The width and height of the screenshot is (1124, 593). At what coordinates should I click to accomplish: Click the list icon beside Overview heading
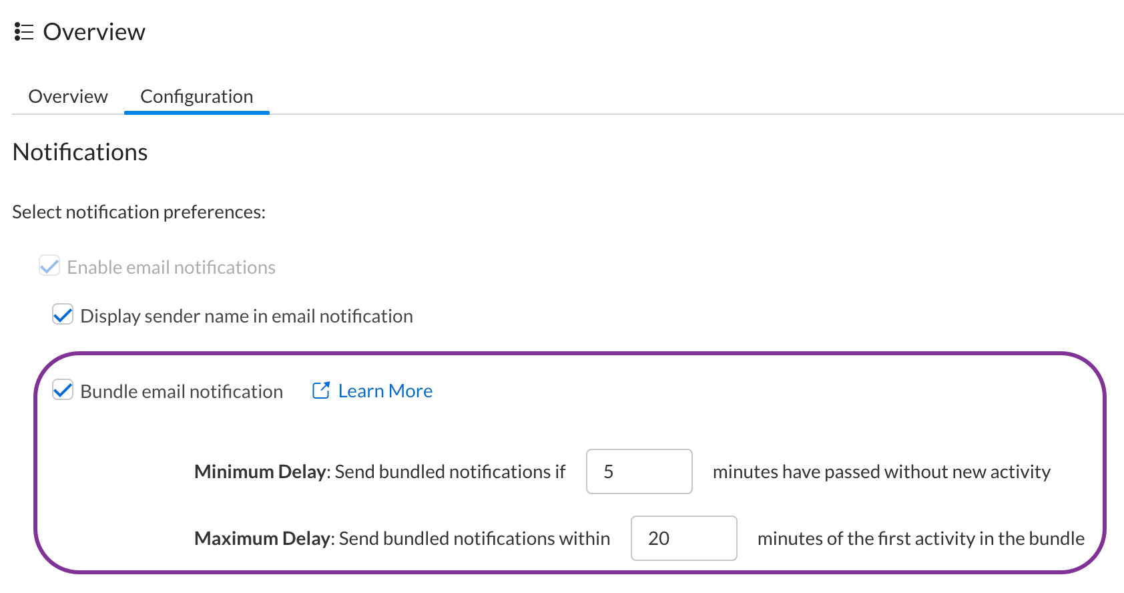coord(23,31)
